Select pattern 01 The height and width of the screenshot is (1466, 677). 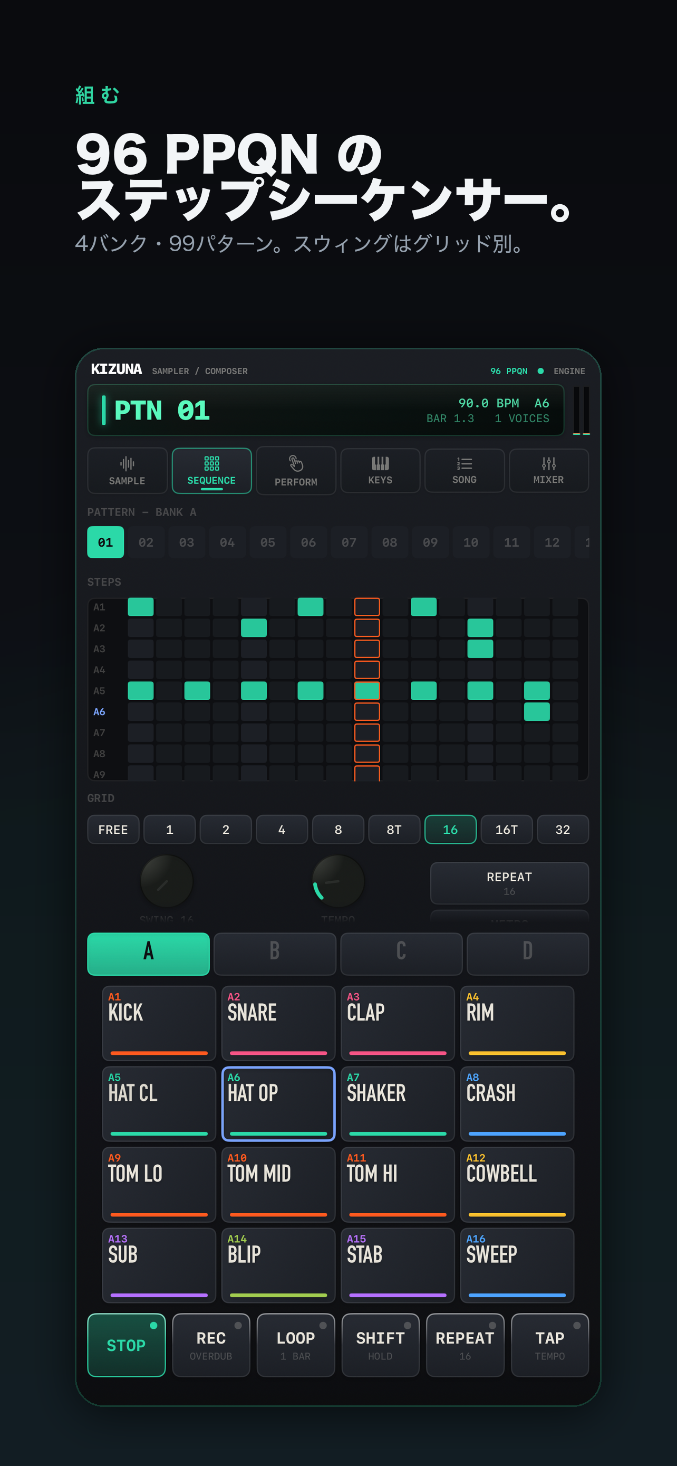tap(106, 542)
